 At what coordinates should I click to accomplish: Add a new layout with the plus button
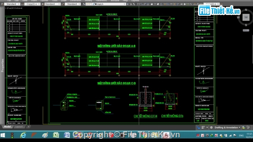click(x=28, y=127)
